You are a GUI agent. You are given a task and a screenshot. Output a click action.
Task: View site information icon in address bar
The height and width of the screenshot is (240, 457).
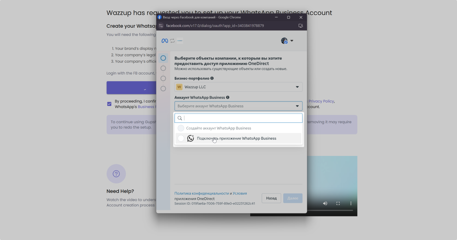(x=161, y=26)
